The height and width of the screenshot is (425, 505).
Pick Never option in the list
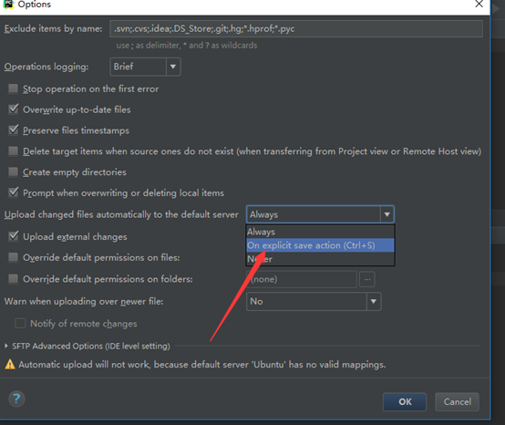(x=320, y=259)
